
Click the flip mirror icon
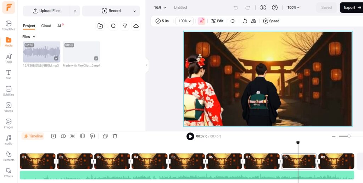pyautogui.click(x=253, y=21)
